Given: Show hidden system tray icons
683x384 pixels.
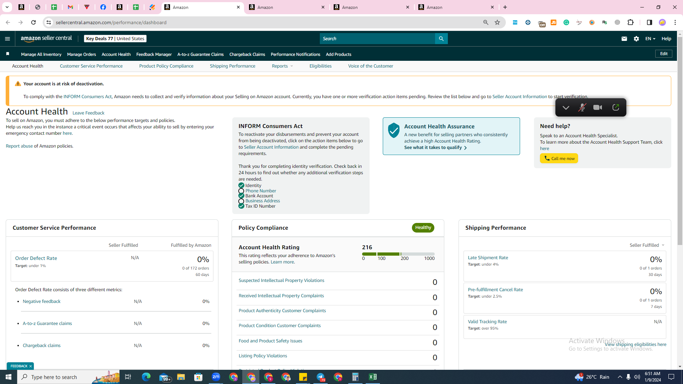Looking at the screenshot, I should [x=620, y=377].
